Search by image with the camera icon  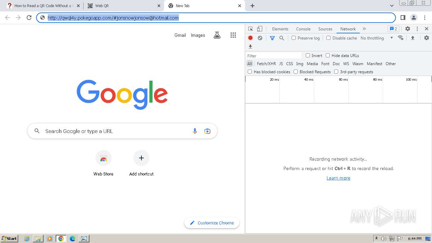(207, 131)
